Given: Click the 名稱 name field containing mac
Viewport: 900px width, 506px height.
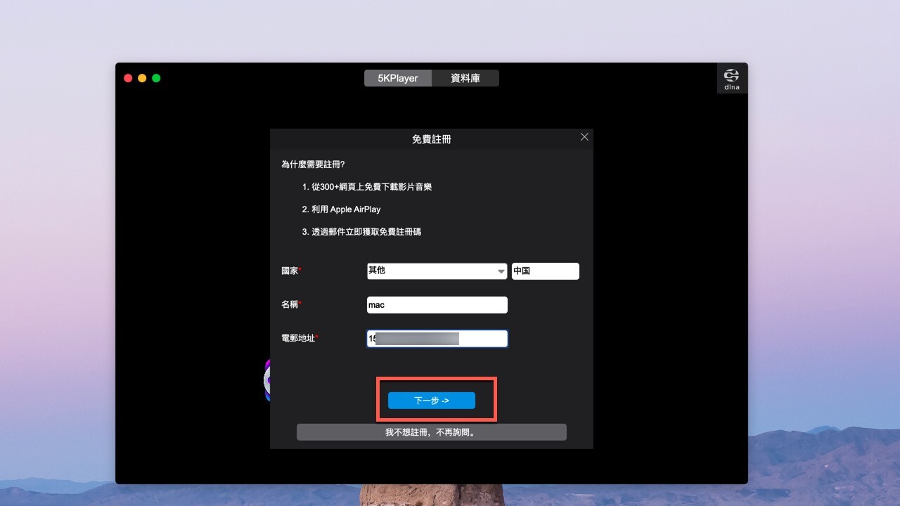Looking at the screenshot, I should (x=437, y=305).
